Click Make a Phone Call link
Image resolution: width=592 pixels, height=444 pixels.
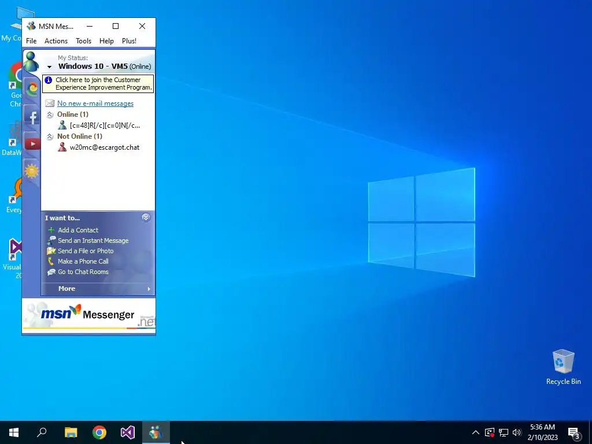[83, 261]
